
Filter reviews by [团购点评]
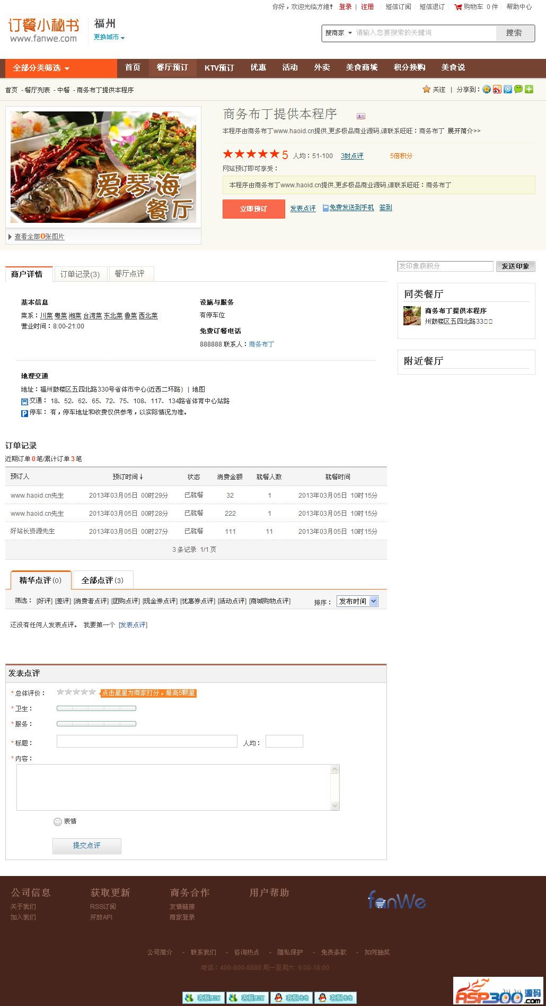(125, 601)
